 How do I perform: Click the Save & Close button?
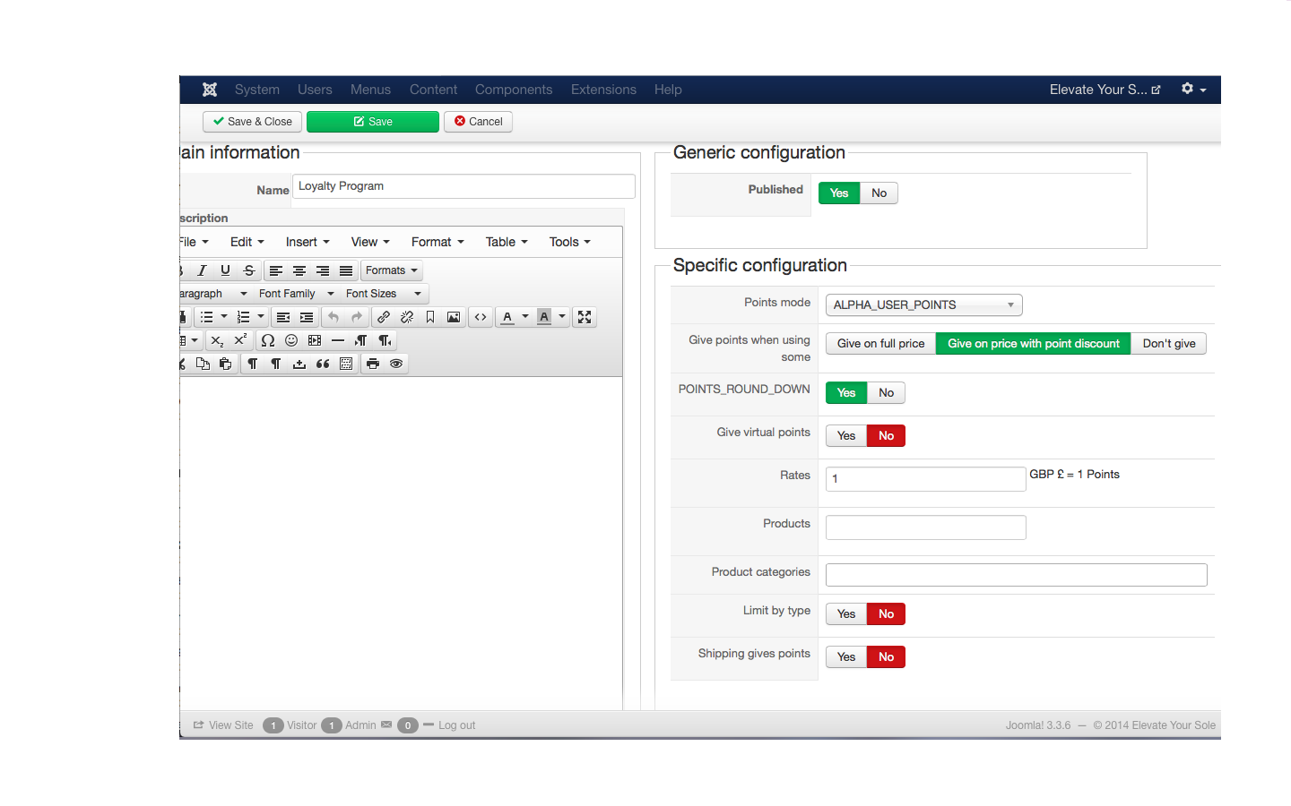(253, 122)
